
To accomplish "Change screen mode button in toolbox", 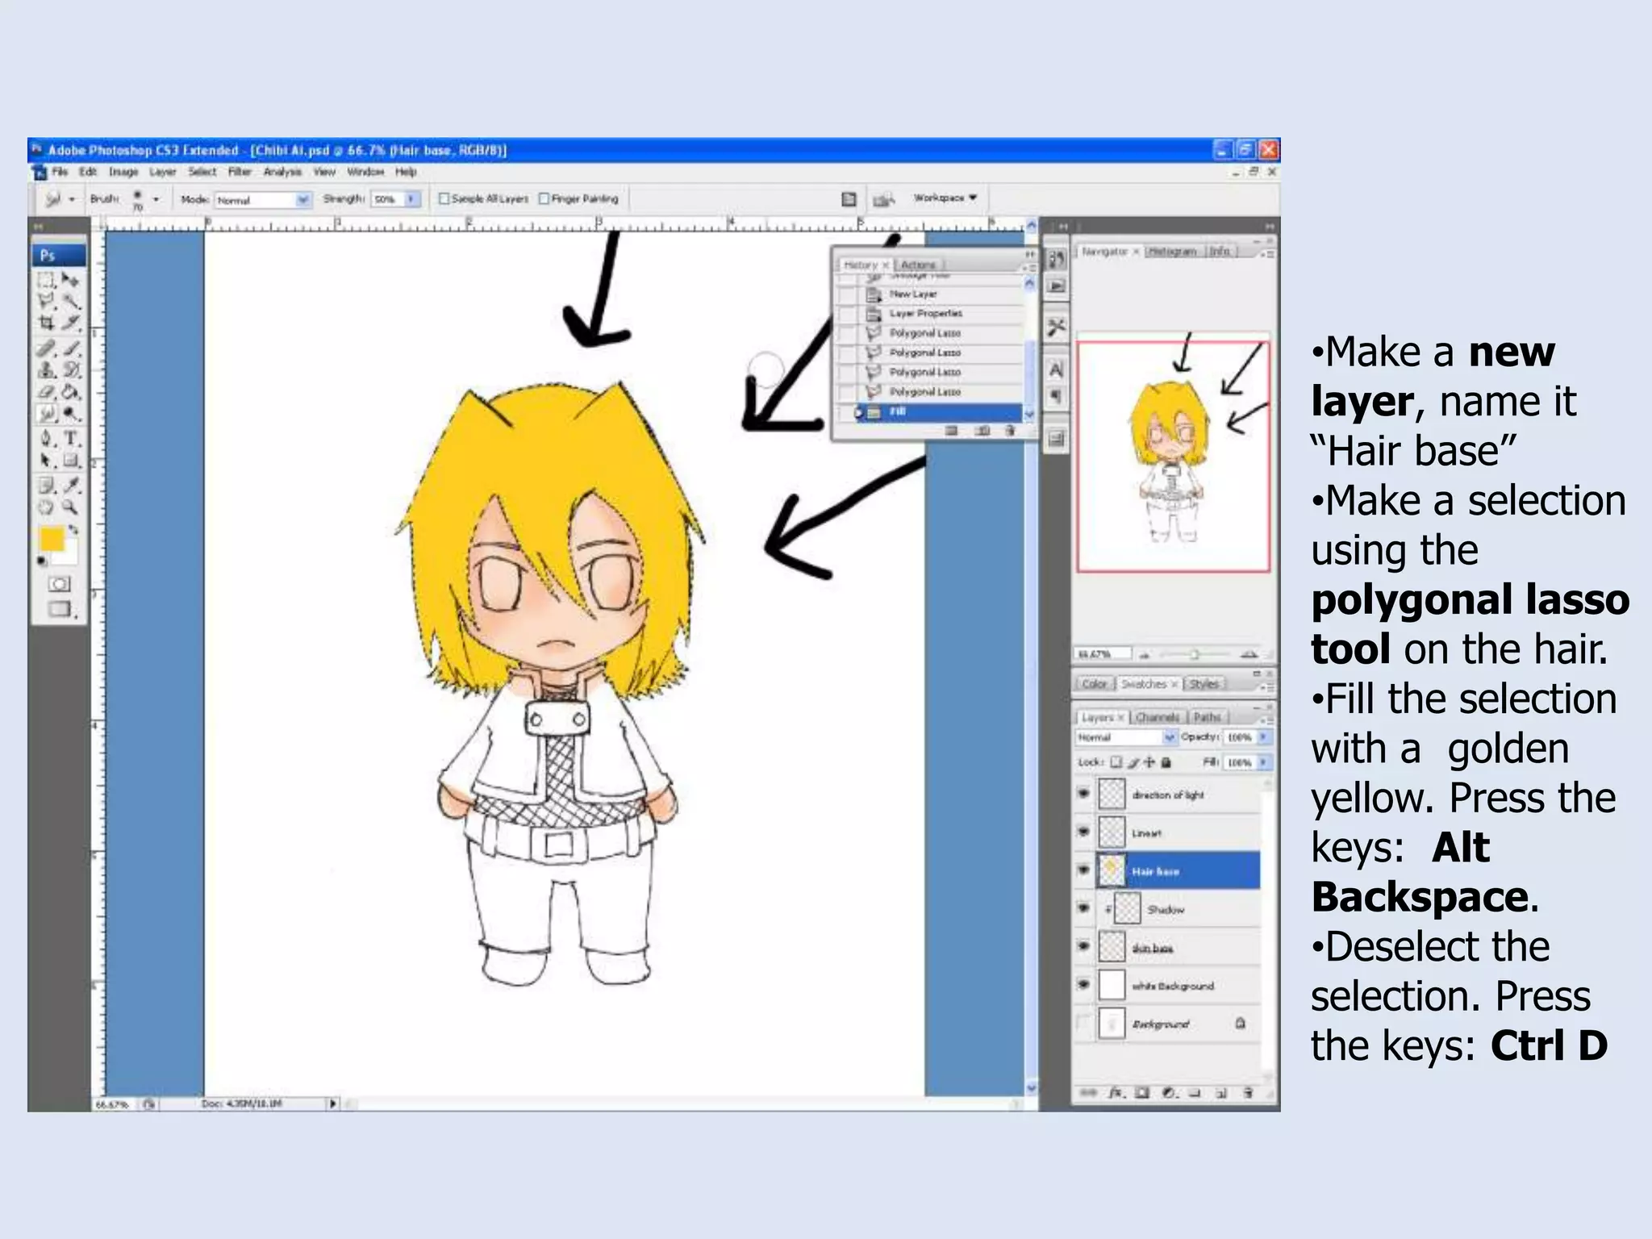I will [x=59, y=609].
